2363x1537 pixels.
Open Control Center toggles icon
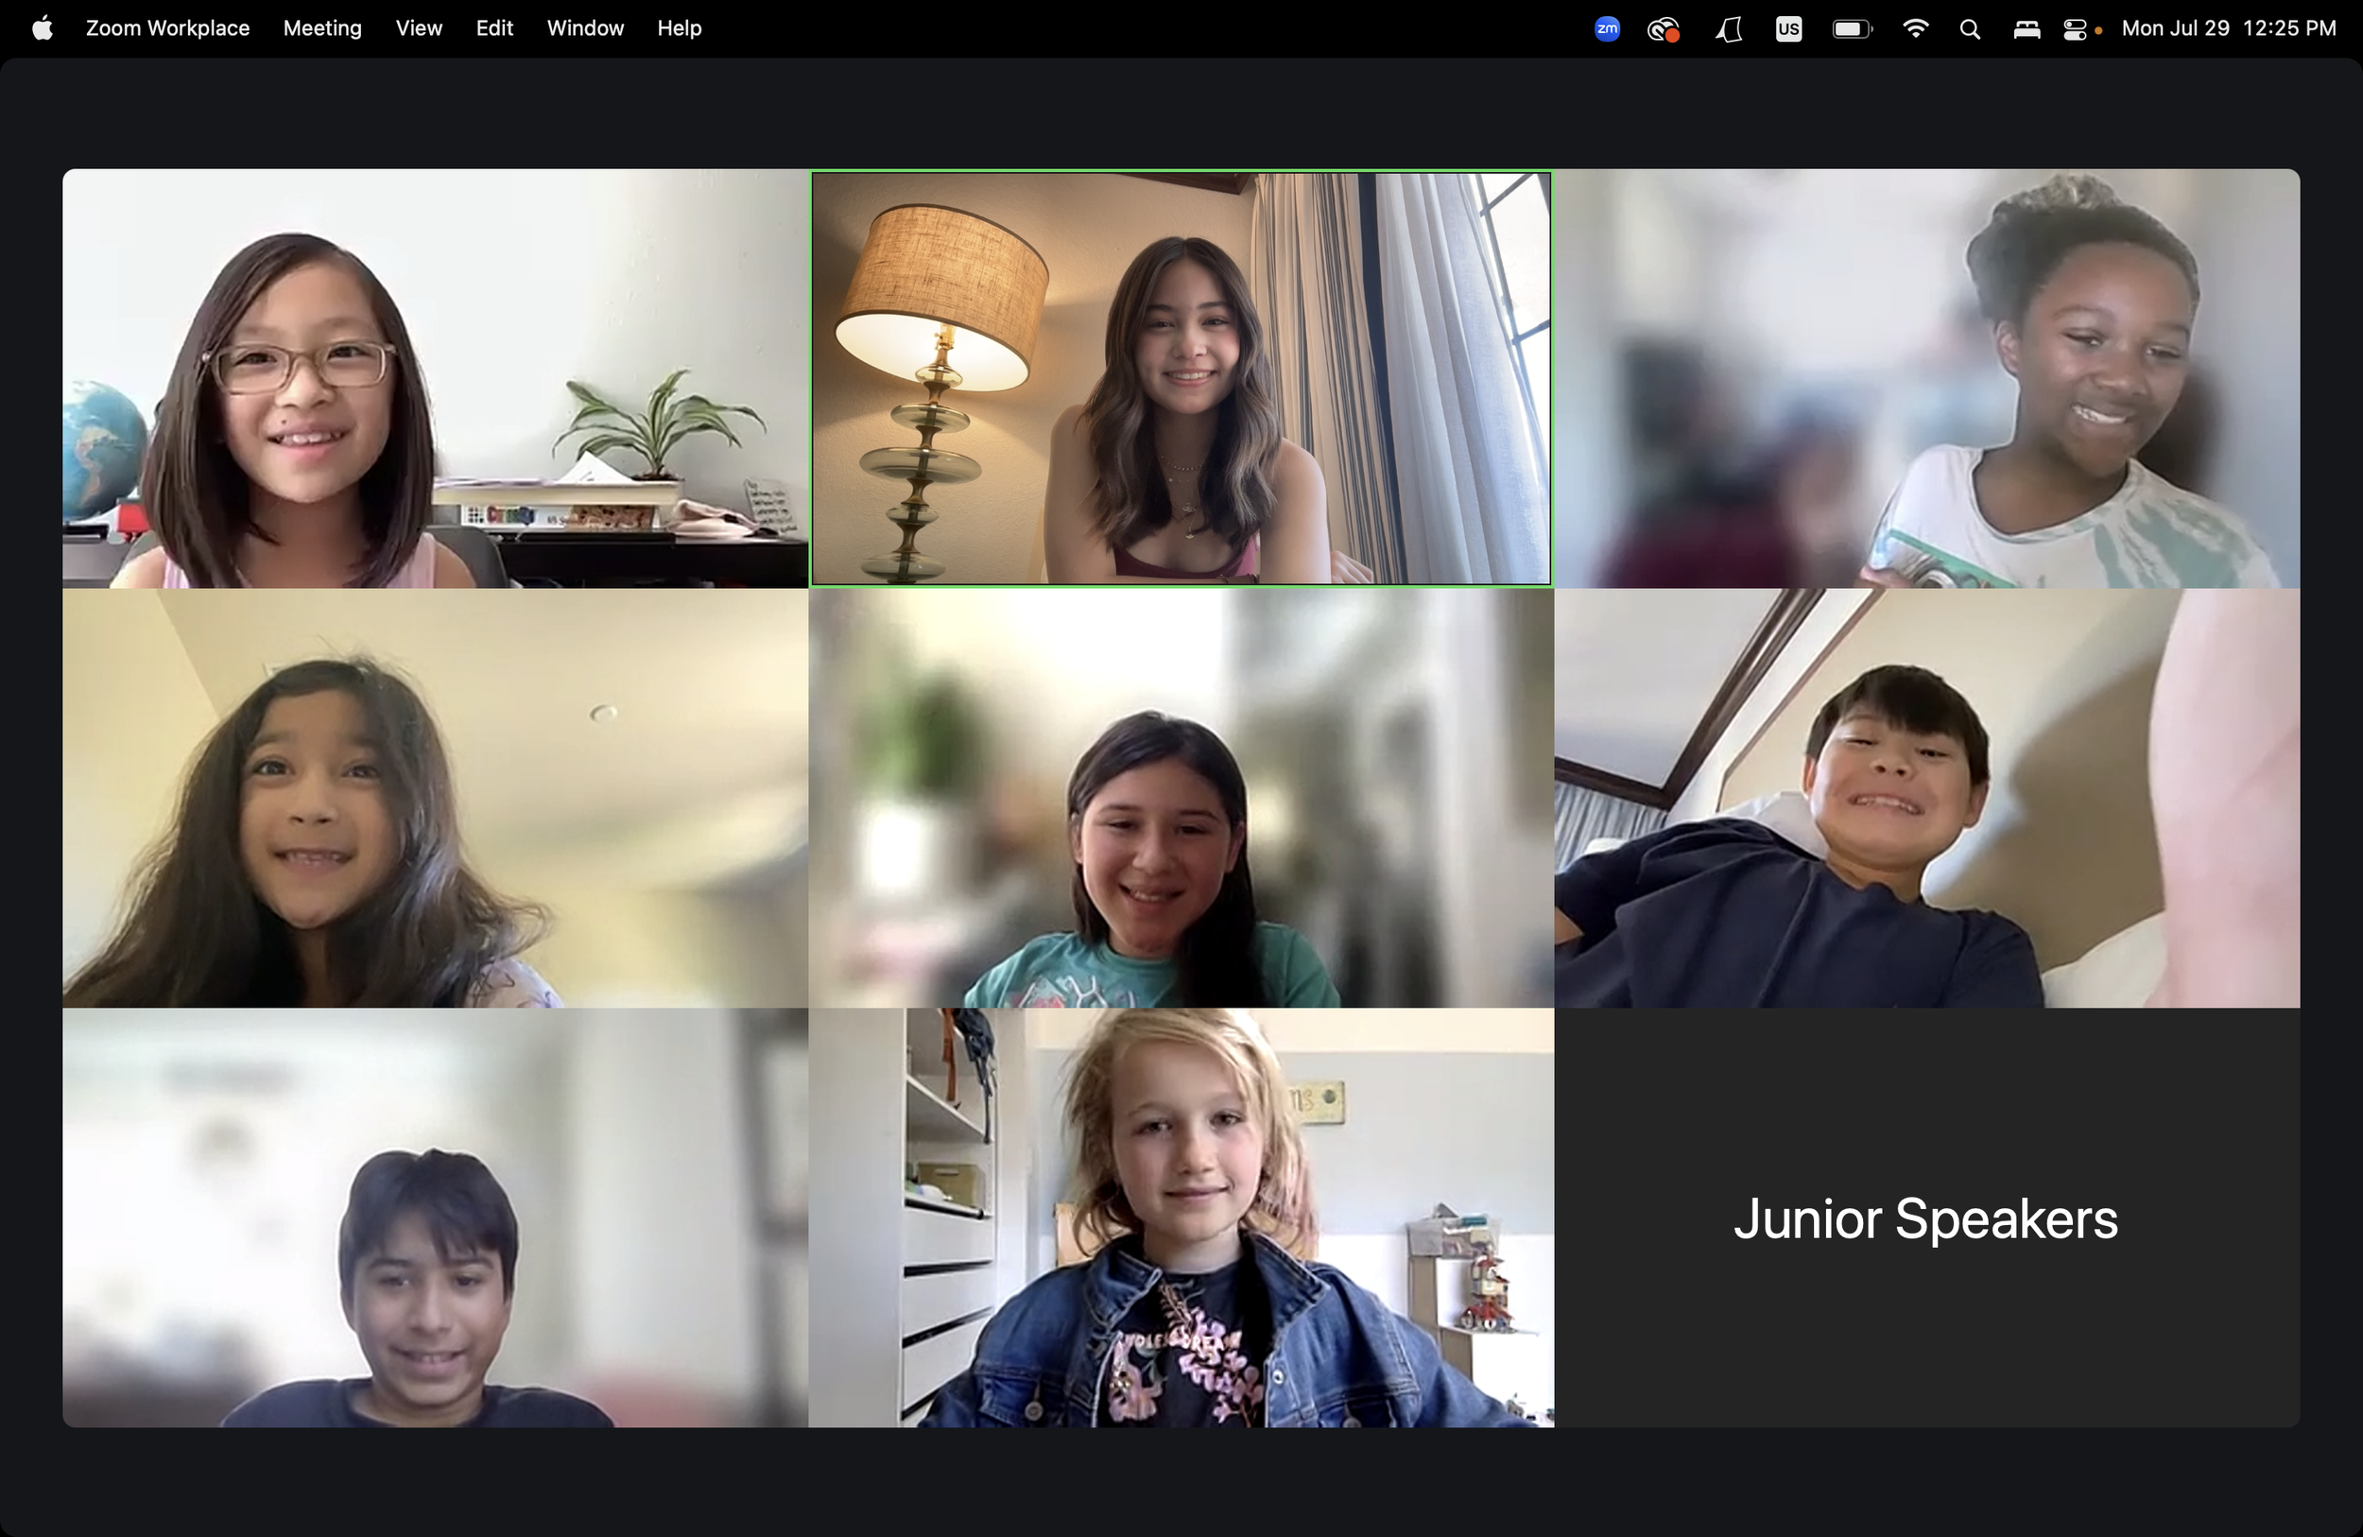2075,28
